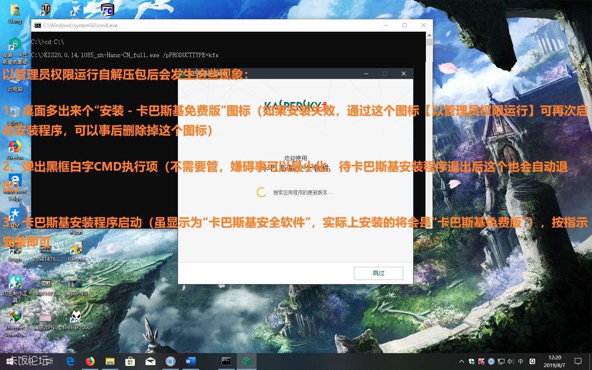Screen dimensions: 592x370
Task: Select the 捕获.PNG image file on desktop
Action: (x=76, y=287)
